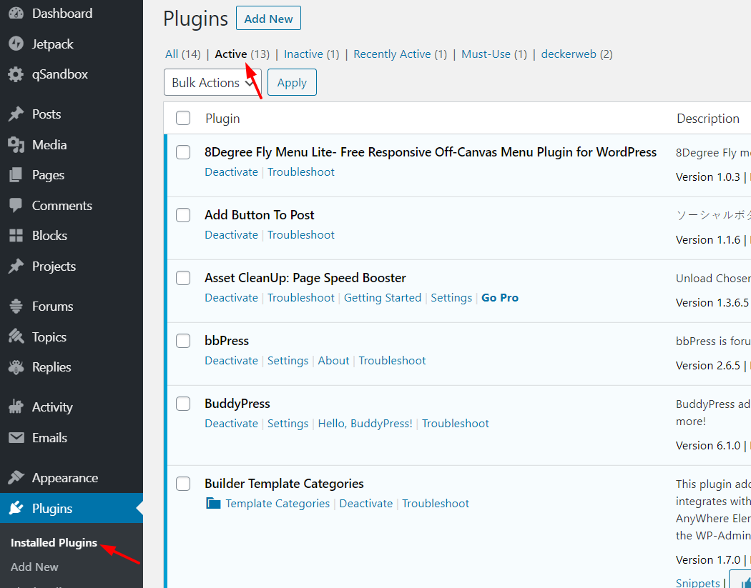Check the 8Degree Fly Menu Lite checkbox
The width and height of the screenshot is (751, 588).
click(183, 152)
